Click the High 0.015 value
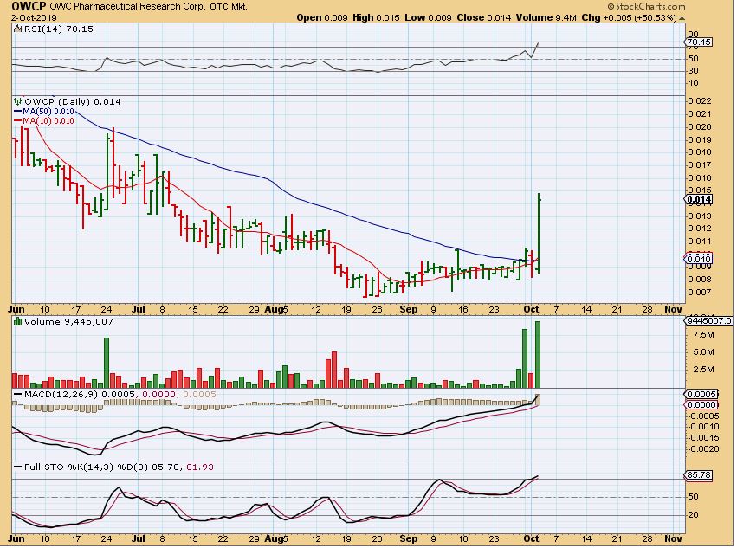 [x=376, y=18]
